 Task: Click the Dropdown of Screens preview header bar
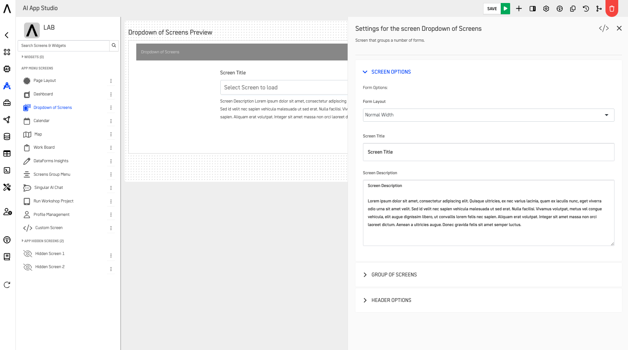(x=242, y=52)
